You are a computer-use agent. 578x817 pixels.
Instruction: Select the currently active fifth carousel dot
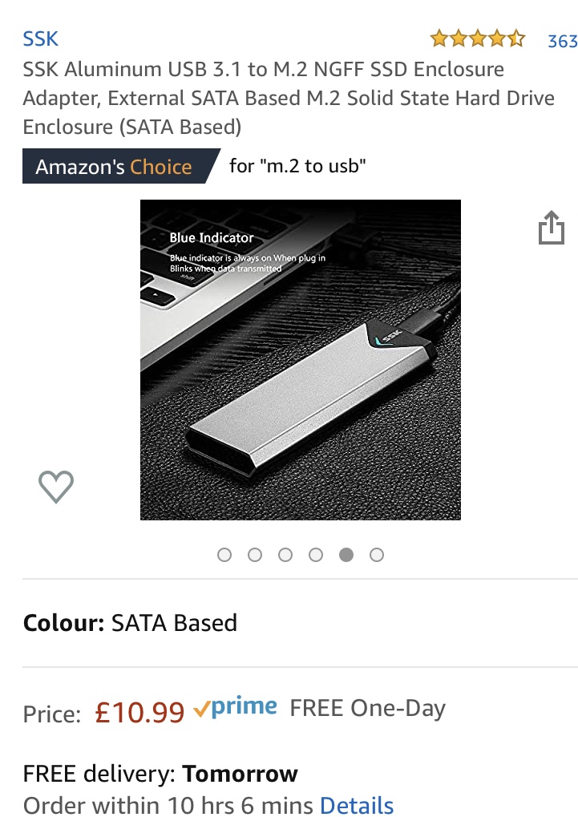[x=346, y=555]
